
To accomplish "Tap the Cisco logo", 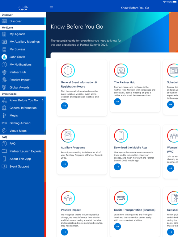I will 23,8.
